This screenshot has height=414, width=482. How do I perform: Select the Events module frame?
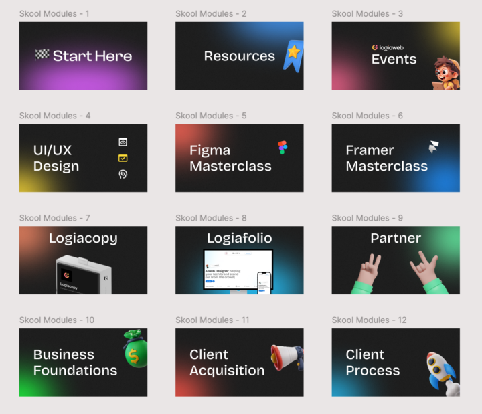click(x=396, y=56)
